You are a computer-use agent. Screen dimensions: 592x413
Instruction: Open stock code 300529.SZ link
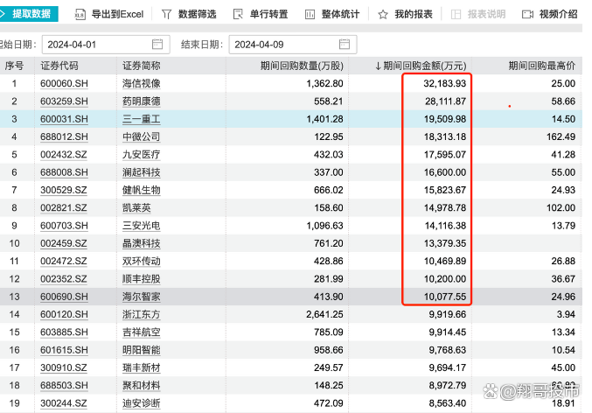coord(64,190)
